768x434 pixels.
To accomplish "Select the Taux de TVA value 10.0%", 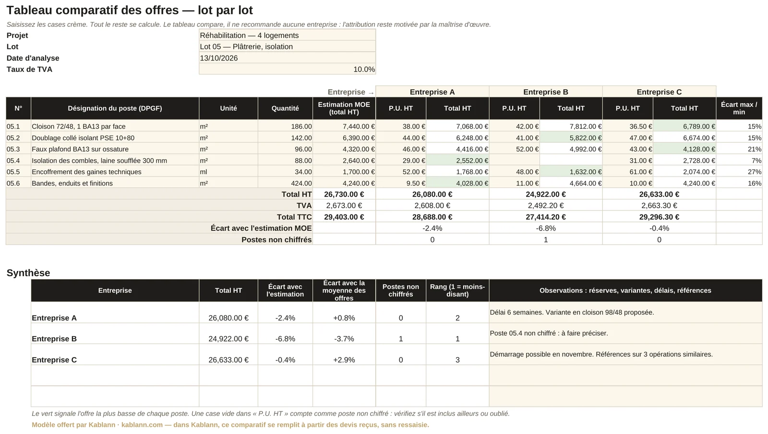I will [287, 69].
